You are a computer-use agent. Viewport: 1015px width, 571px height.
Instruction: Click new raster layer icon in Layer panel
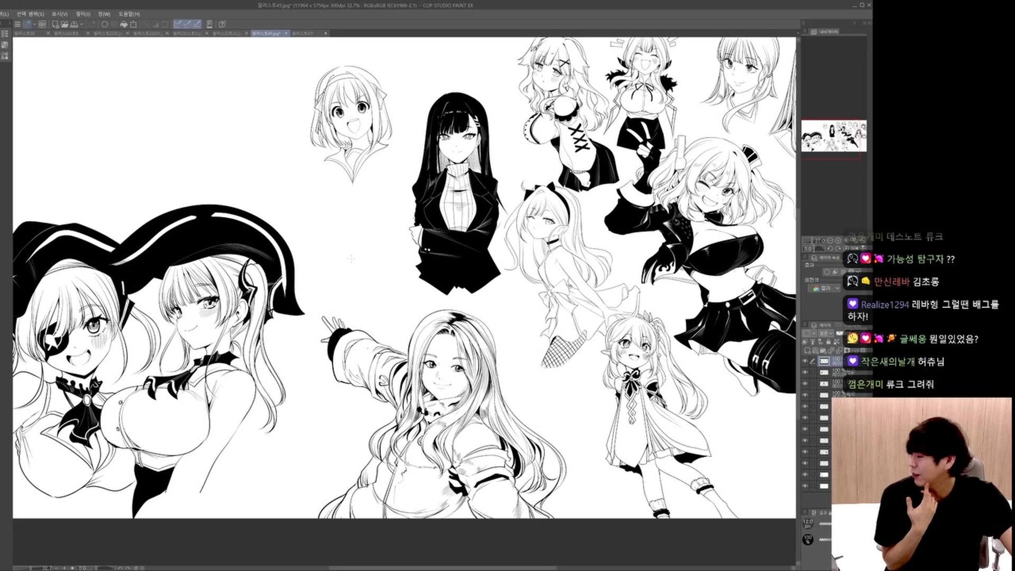point(807,351)
